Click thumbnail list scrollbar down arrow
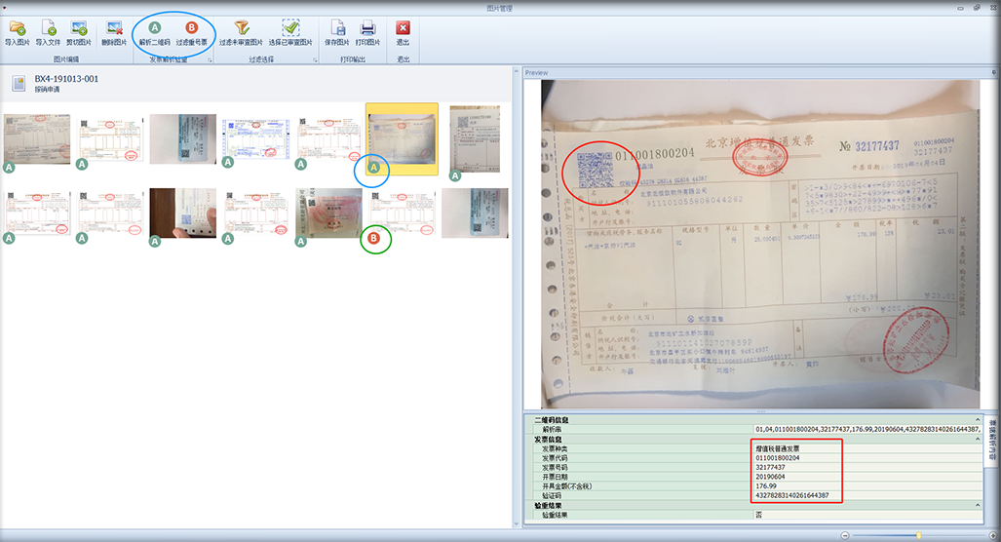The image size is (1001, 542). point(517,524)
